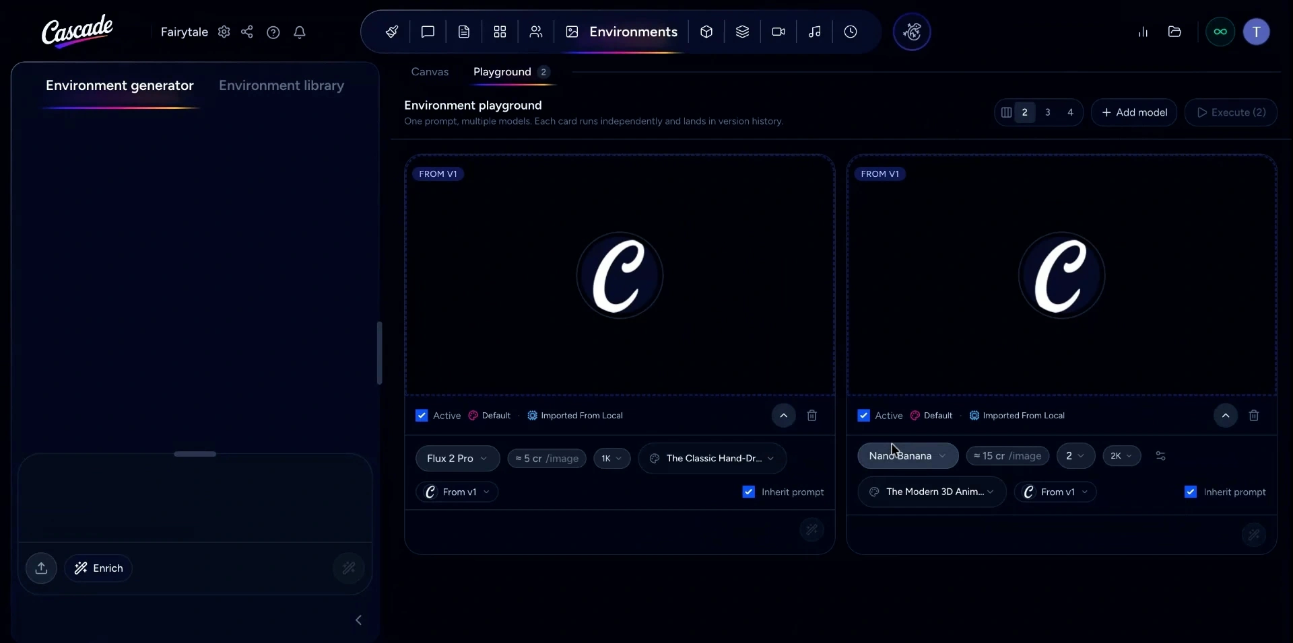Uncheck Active on the Flux 2 Pro card

pyautogui.click(x=422, y=416)
